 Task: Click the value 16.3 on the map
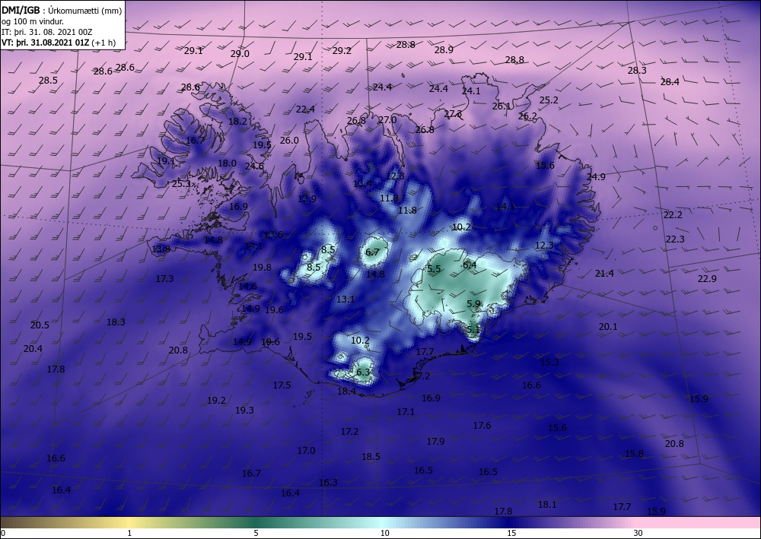point(328,482)
